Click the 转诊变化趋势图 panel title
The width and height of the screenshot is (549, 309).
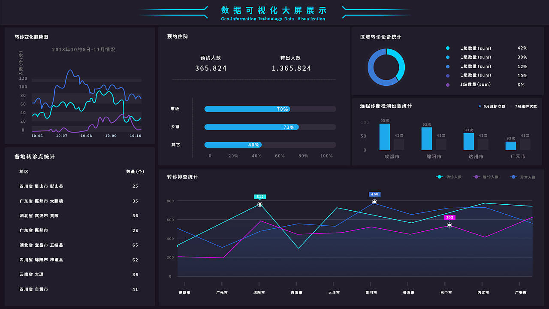coord(31,37)
